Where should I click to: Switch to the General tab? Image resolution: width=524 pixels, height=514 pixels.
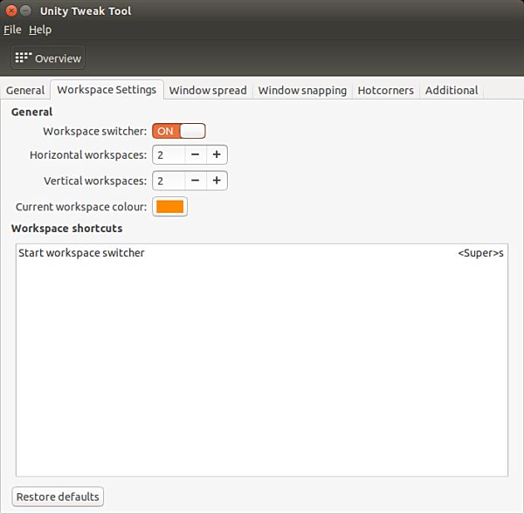pyautogui.click(x=25, y=90)
